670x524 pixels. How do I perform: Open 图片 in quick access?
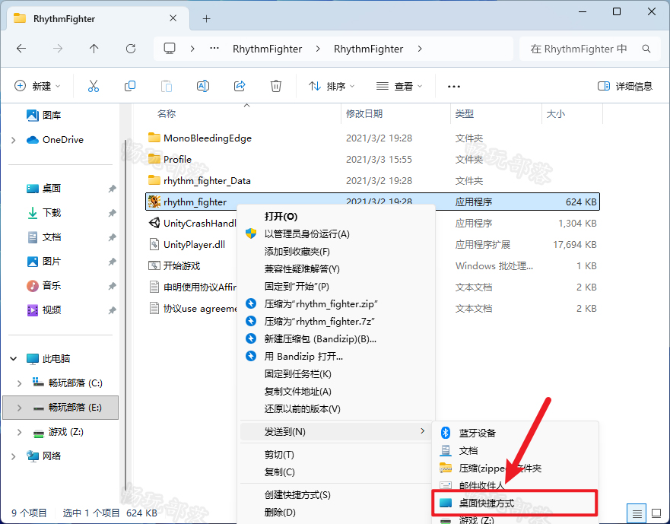44,261
